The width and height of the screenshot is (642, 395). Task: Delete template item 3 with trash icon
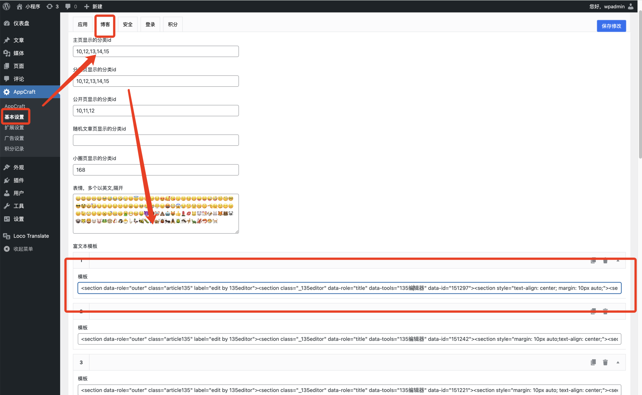(x=605, y=362)
